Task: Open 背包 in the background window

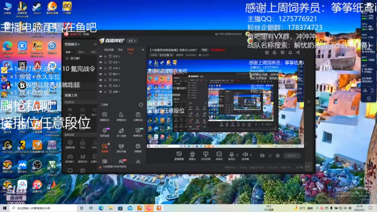Action: point(82,145)
